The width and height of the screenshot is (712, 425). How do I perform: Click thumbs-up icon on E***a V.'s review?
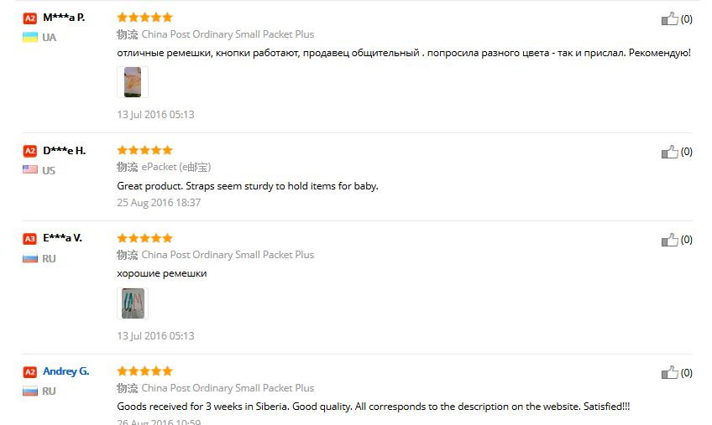tap(669, 240)
